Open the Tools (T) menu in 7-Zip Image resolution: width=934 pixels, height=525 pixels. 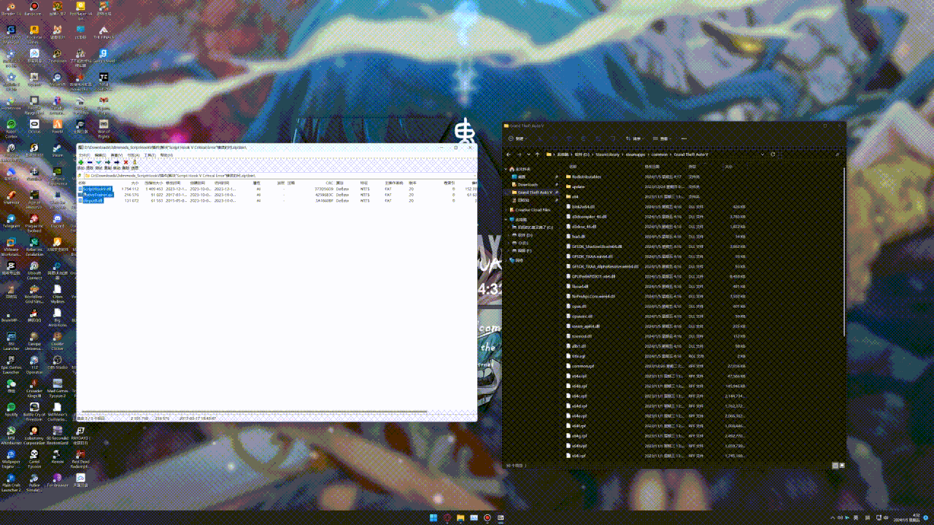[x=150, y=155]
